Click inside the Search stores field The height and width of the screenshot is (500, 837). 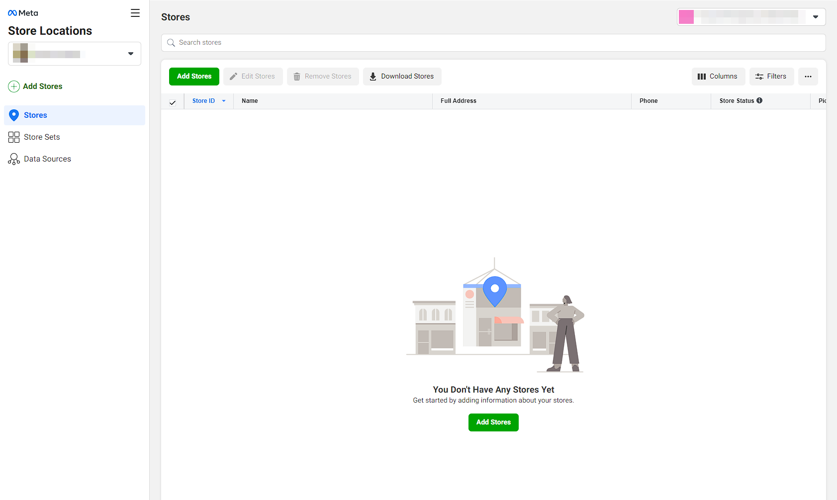(348, 42)
